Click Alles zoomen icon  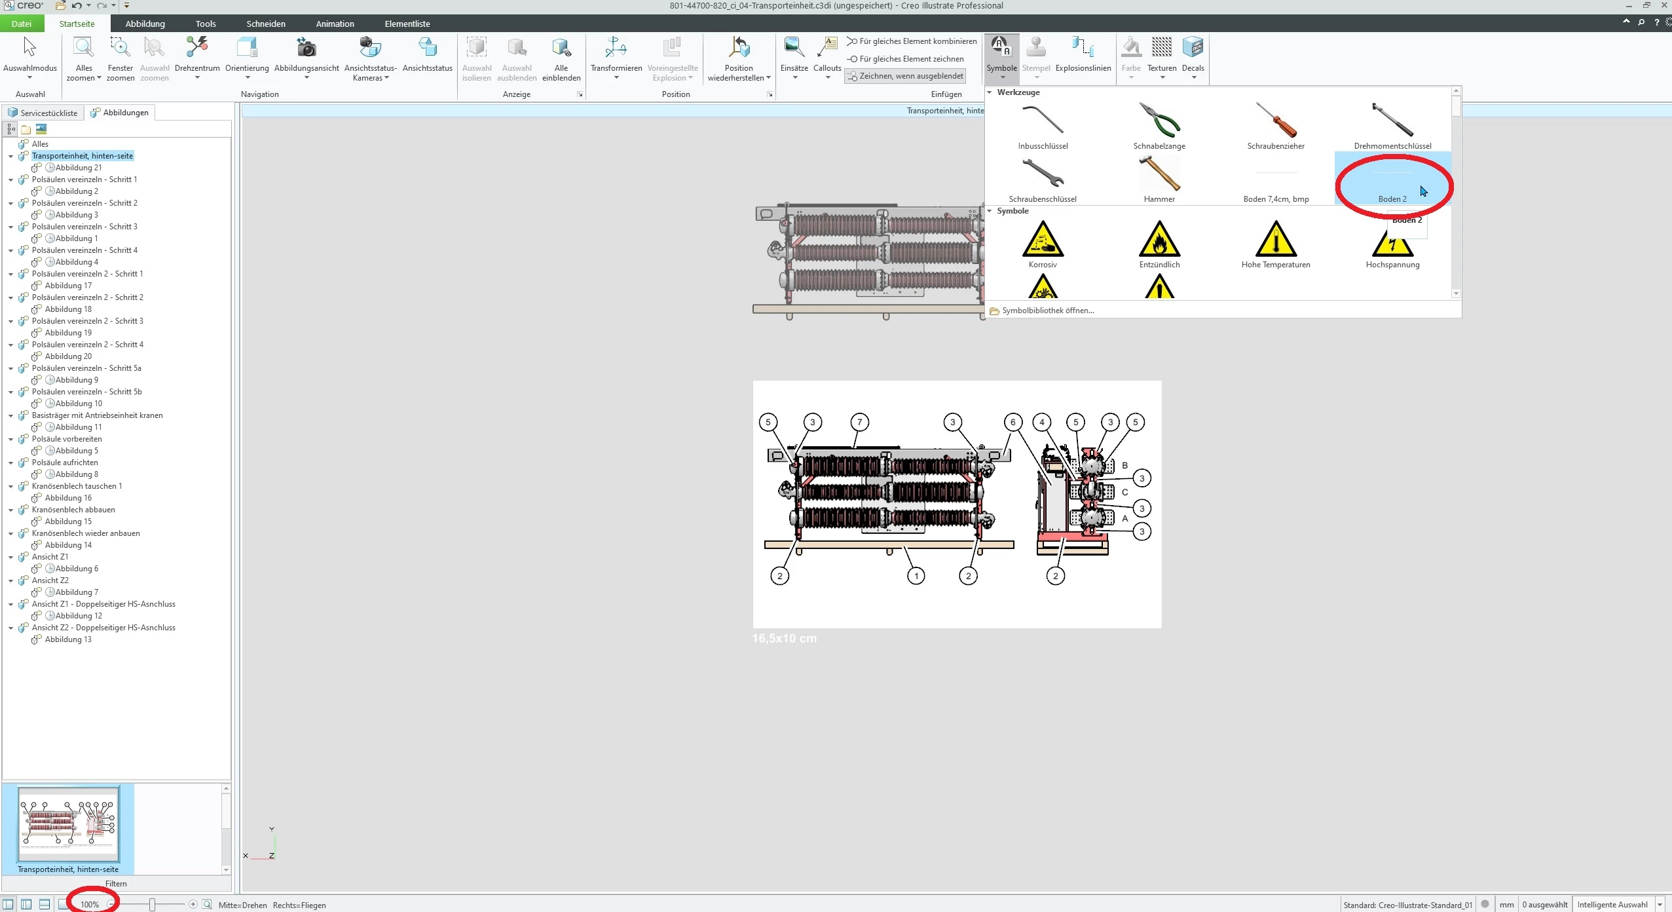(x=84, y=48)
